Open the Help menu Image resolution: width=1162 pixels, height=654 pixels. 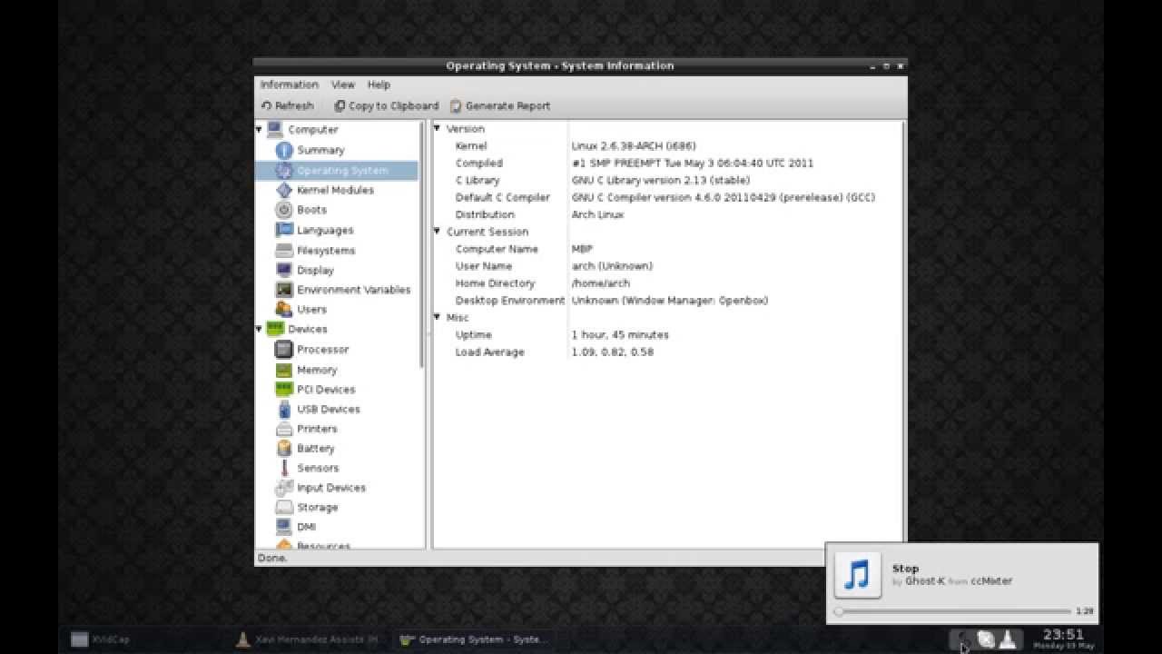point(379,84)
